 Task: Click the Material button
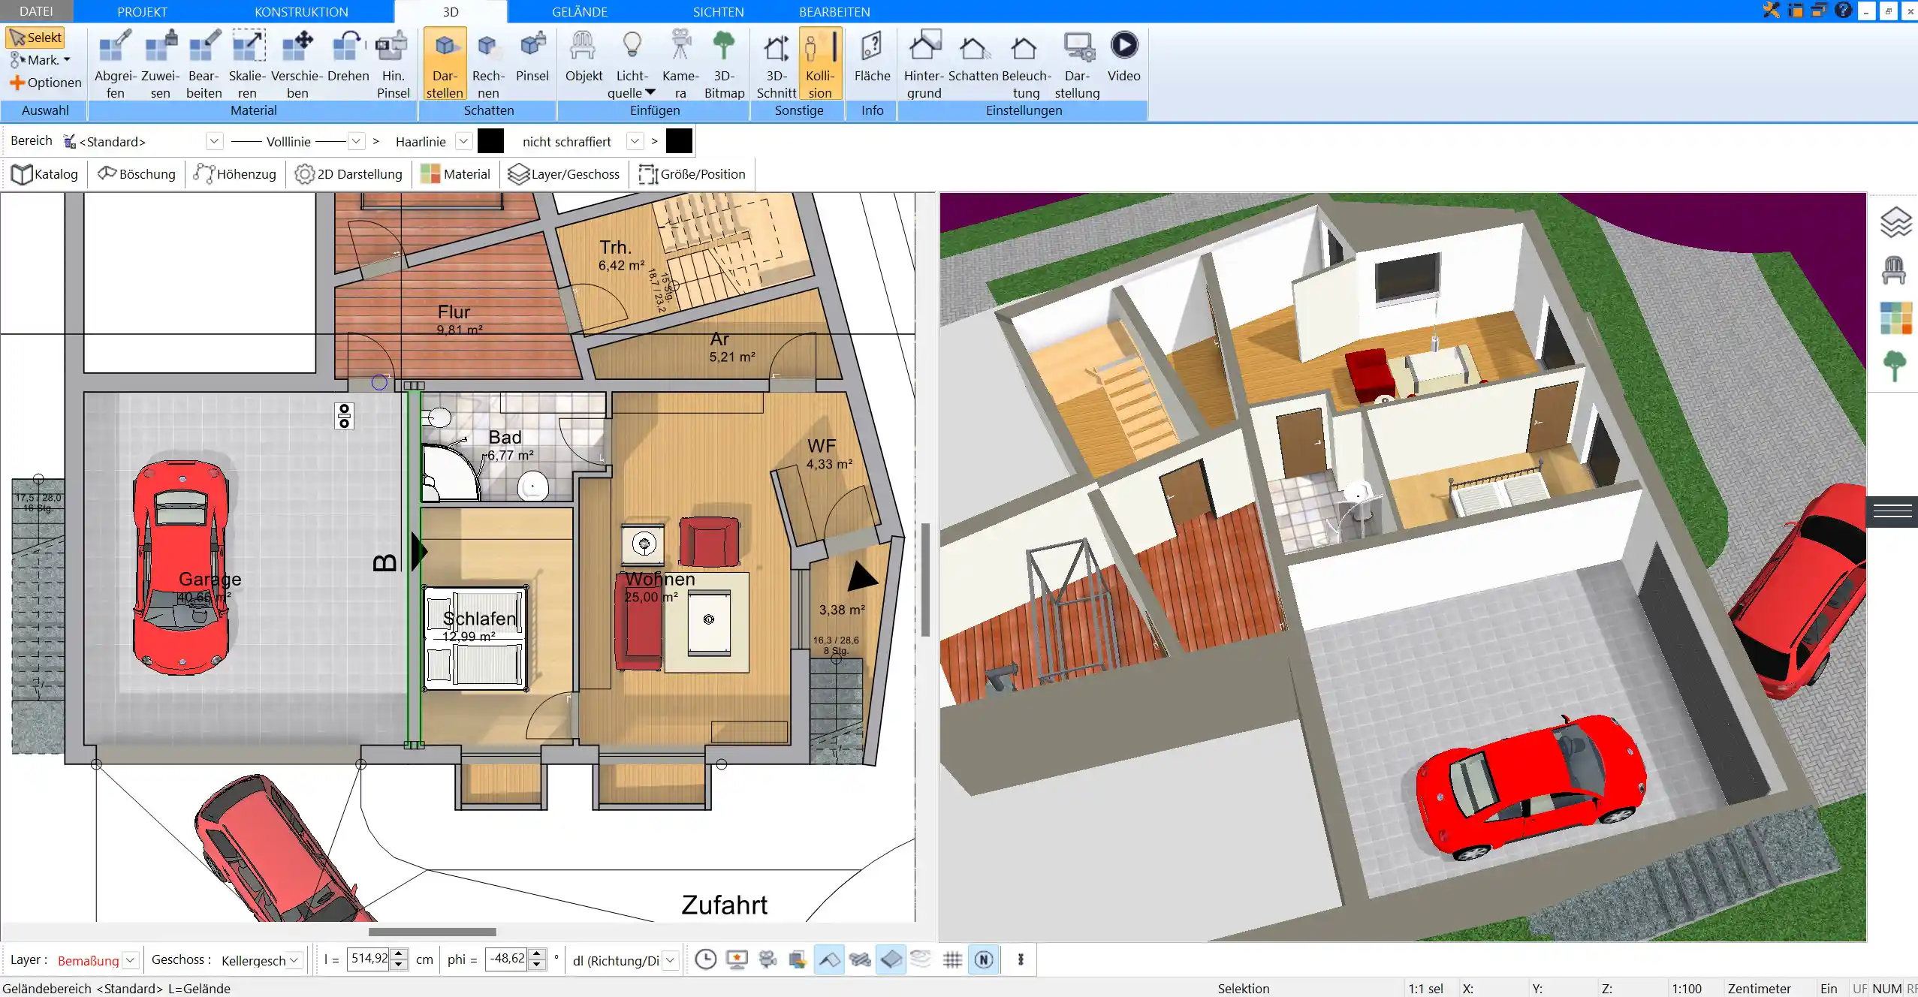455,174
